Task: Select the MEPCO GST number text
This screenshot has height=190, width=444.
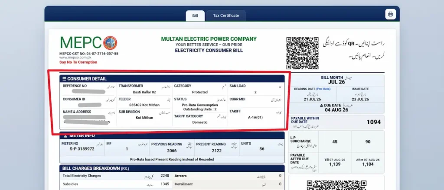Action: click(x=88, y=53)
